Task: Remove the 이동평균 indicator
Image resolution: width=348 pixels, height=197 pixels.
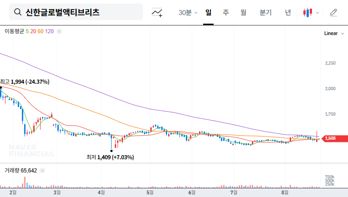Action: (59, 31)
